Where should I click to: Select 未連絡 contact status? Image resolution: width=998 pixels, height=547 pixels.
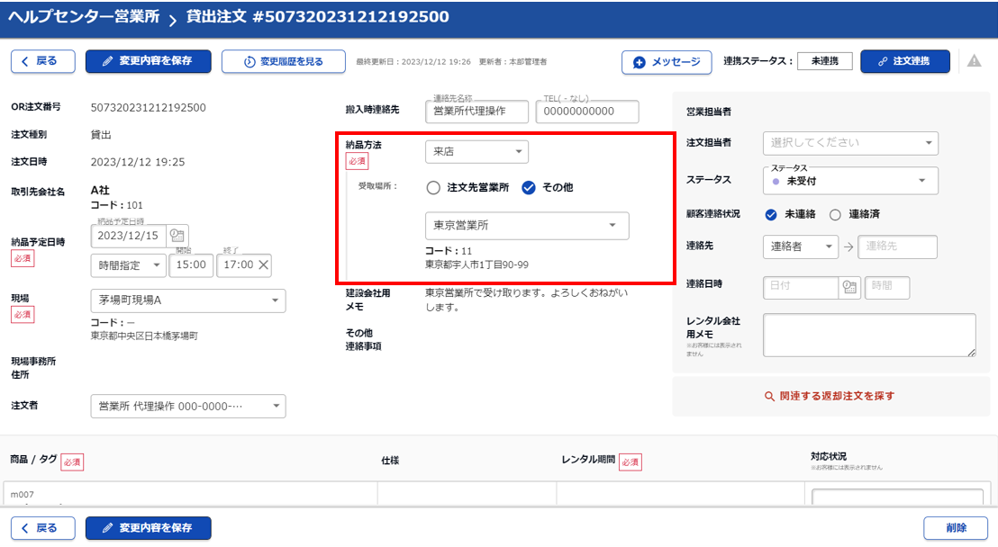(771, 214)
